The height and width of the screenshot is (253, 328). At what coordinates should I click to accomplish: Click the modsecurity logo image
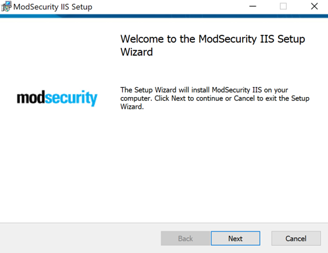(x=57, y=98)
